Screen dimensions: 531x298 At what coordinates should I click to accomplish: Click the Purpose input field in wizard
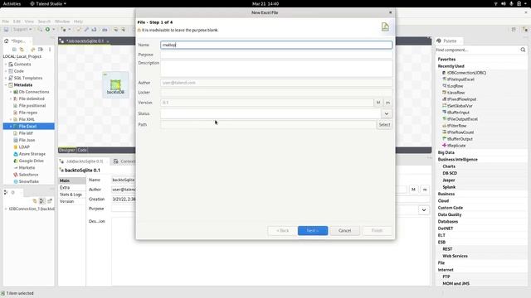pos(276,55)
